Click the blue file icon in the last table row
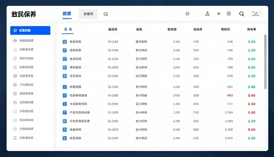This screenshot has height=157, width=274. click(x=65, y=138)
